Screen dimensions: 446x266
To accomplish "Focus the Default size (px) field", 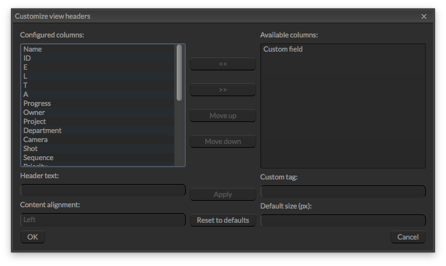I will tap(343, 220).
